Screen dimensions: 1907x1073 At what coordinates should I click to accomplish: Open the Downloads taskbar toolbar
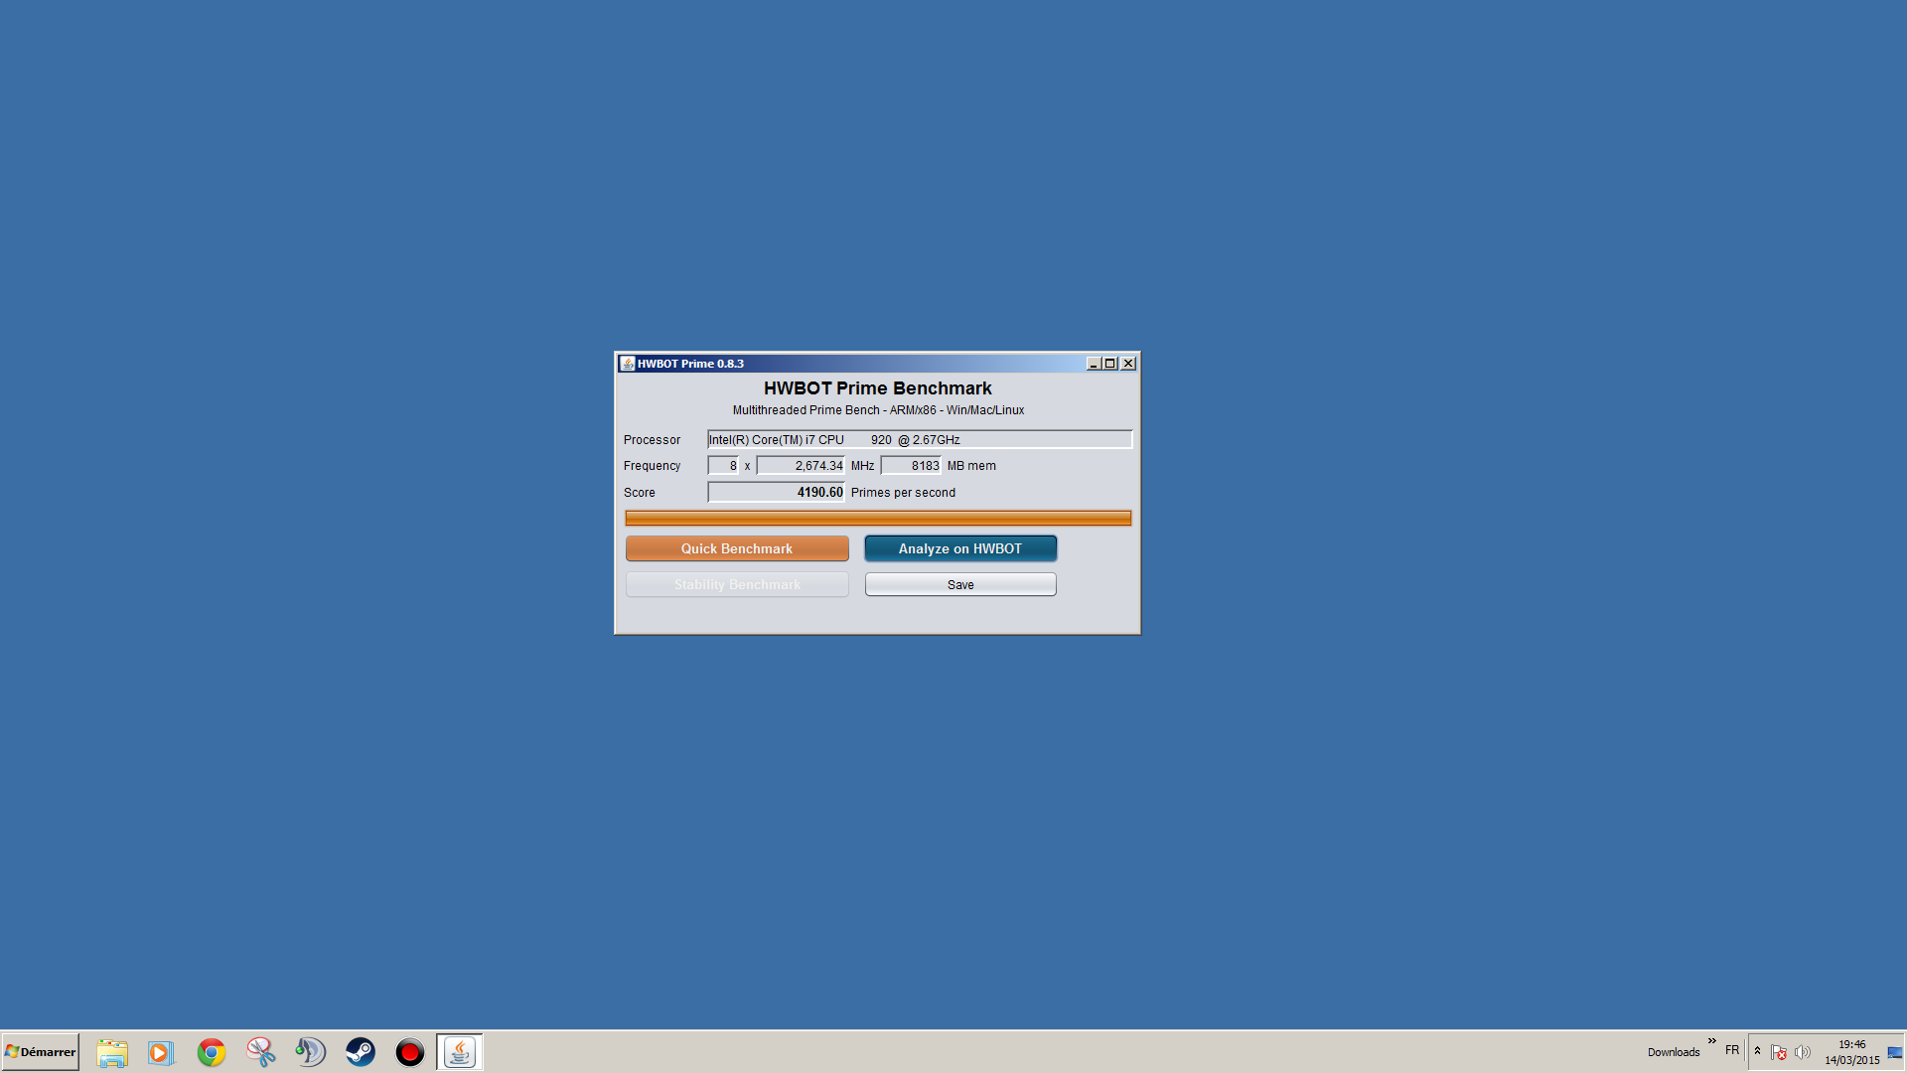pyautogui.click(x=1674, y=1052)
